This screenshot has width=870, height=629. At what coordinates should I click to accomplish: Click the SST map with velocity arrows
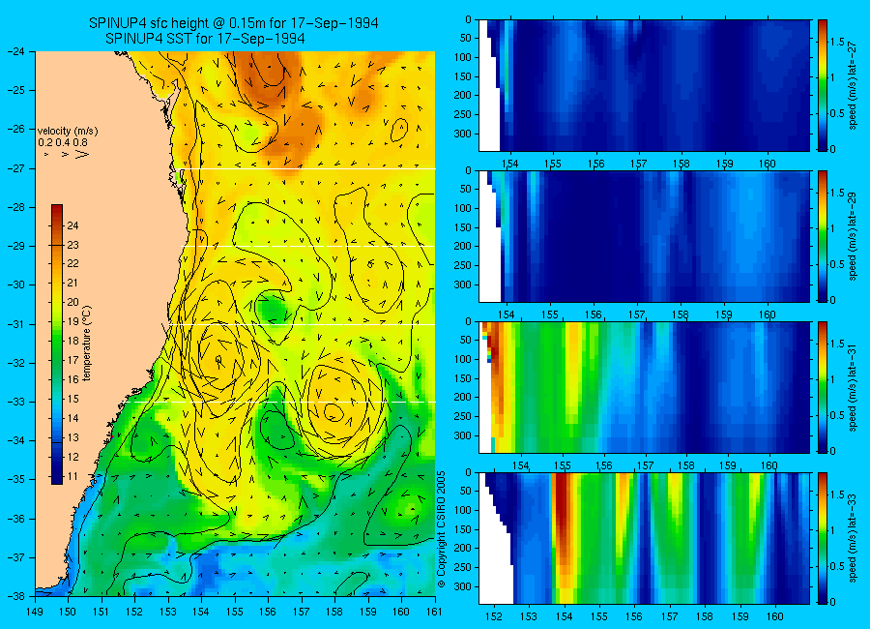pyautogui.click(x=235, y=323)
